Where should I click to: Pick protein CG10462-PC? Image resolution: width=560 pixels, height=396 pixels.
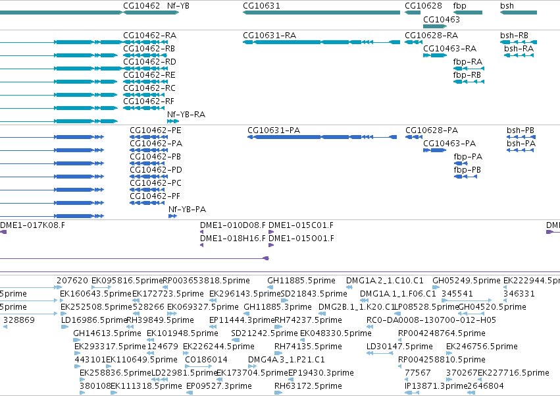click(155, 183)
